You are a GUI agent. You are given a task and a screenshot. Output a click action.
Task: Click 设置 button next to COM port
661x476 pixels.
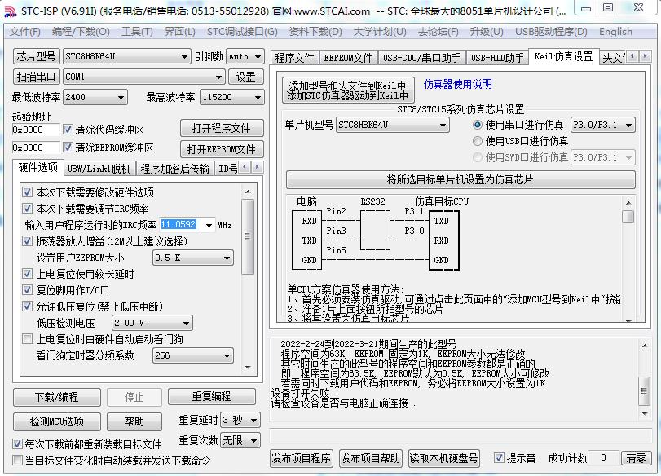pos(246,77)
